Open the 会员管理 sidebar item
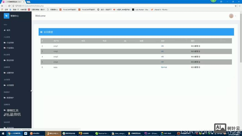This screenshot has height=136, width=242. coord(10,85)
